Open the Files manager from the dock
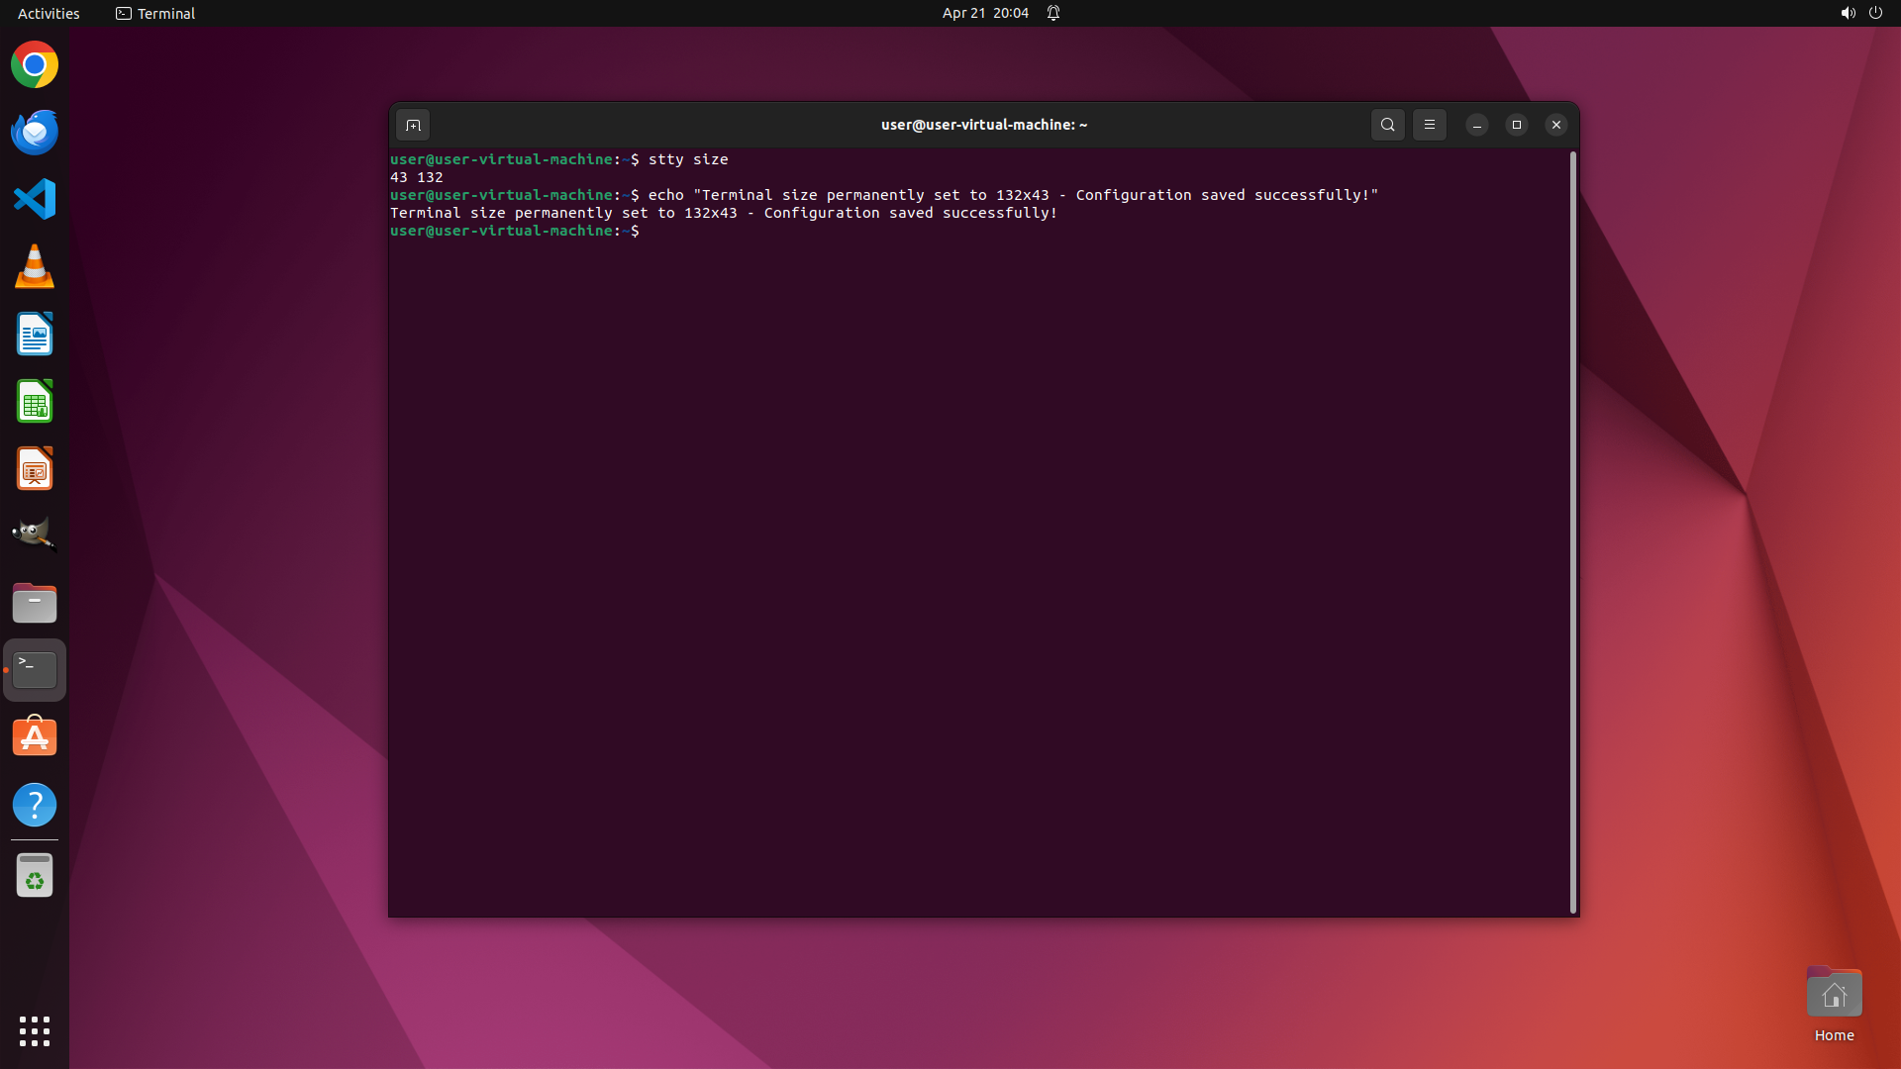 (35, 603)
